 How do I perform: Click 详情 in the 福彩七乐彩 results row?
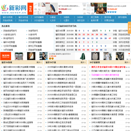pyautogui.click(x=115, y=38)
